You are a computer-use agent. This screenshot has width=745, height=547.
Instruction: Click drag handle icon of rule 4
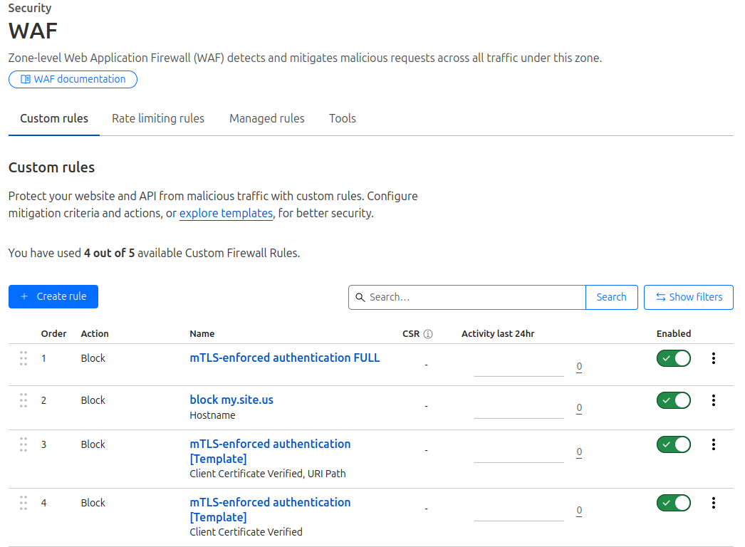(x=24, y=503)
